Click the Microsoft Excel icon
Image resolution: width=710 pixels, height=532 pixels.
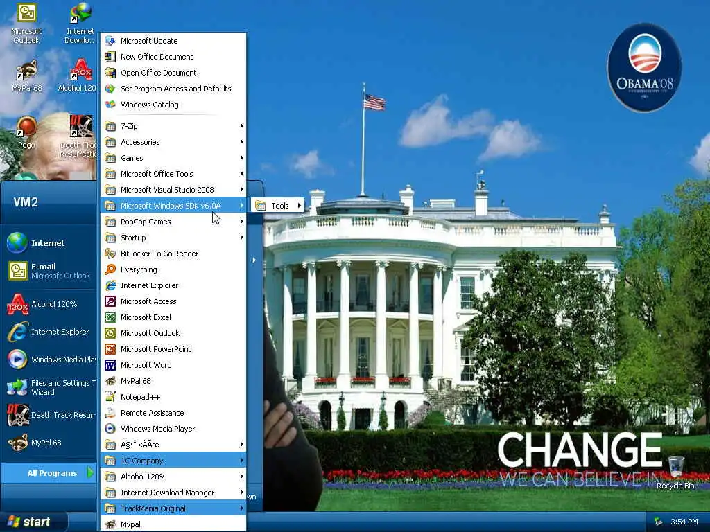pos(110,317)
